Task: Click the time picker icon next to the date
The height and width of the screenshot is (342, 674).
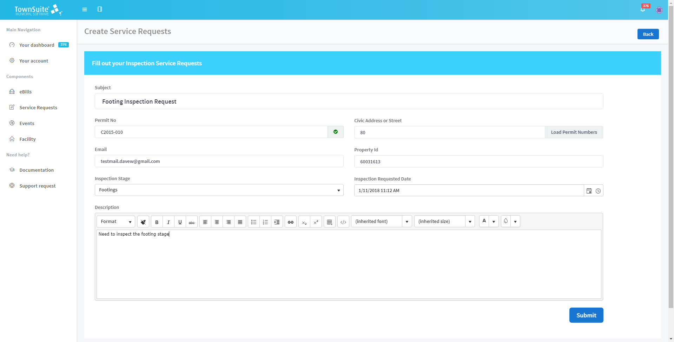Action: [599, 190]
